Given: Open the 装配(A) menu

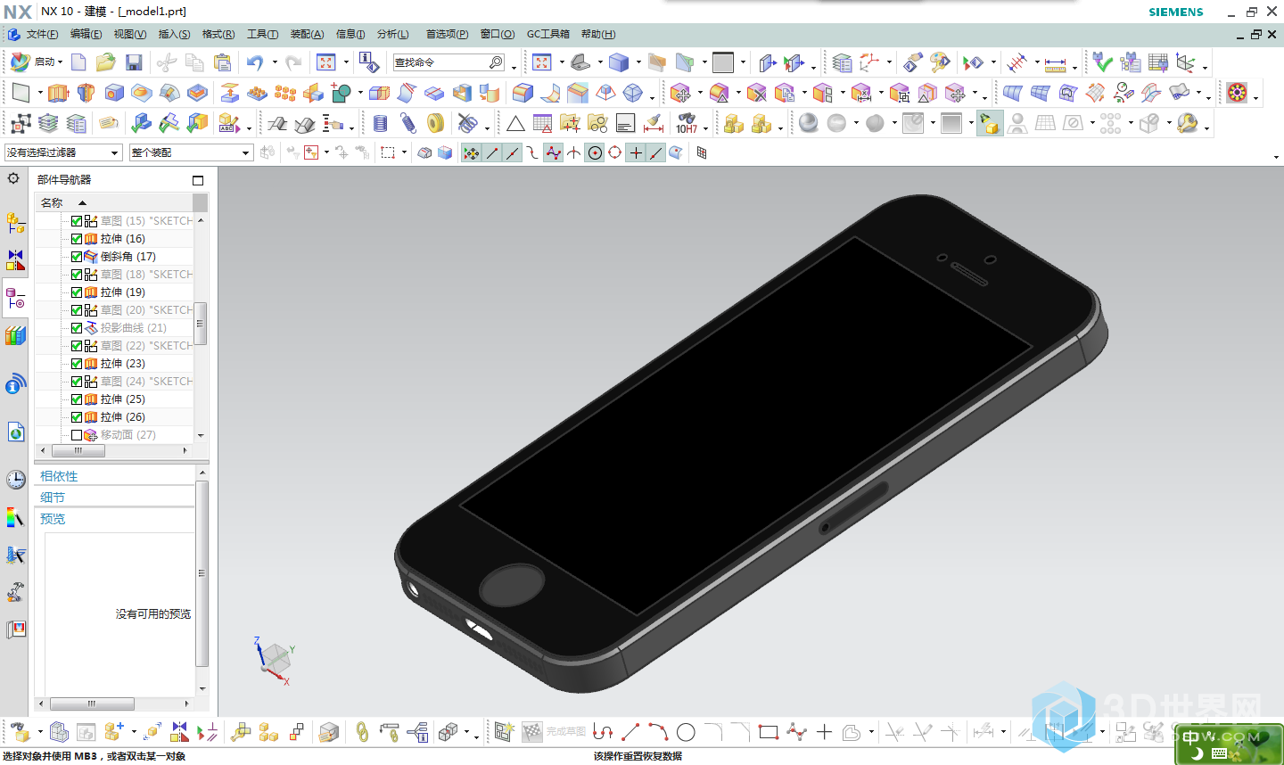Looking at the screenshot, I should tap(307, 34).
